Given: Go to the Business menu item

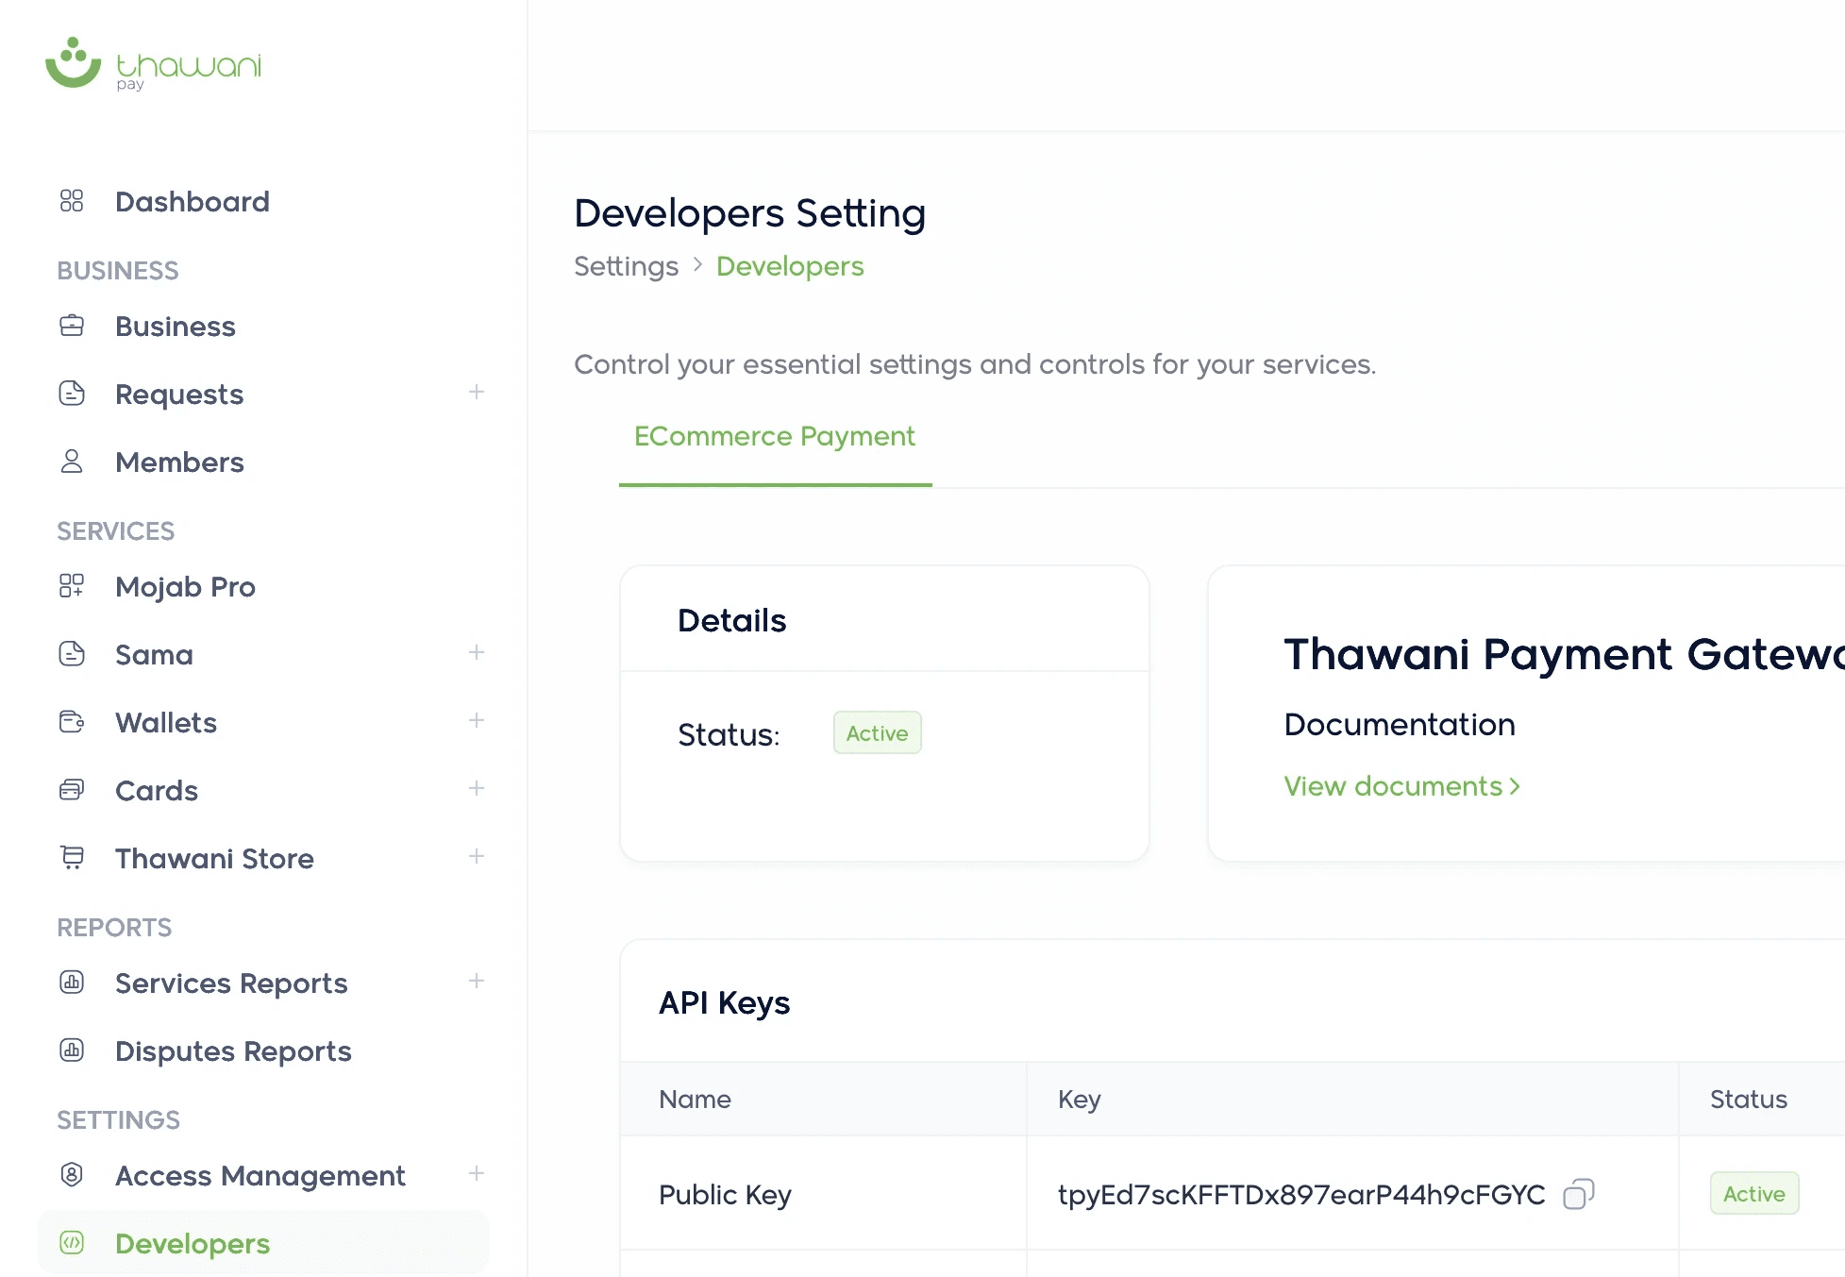Looking at the screenshot, I should click(176, 326).
